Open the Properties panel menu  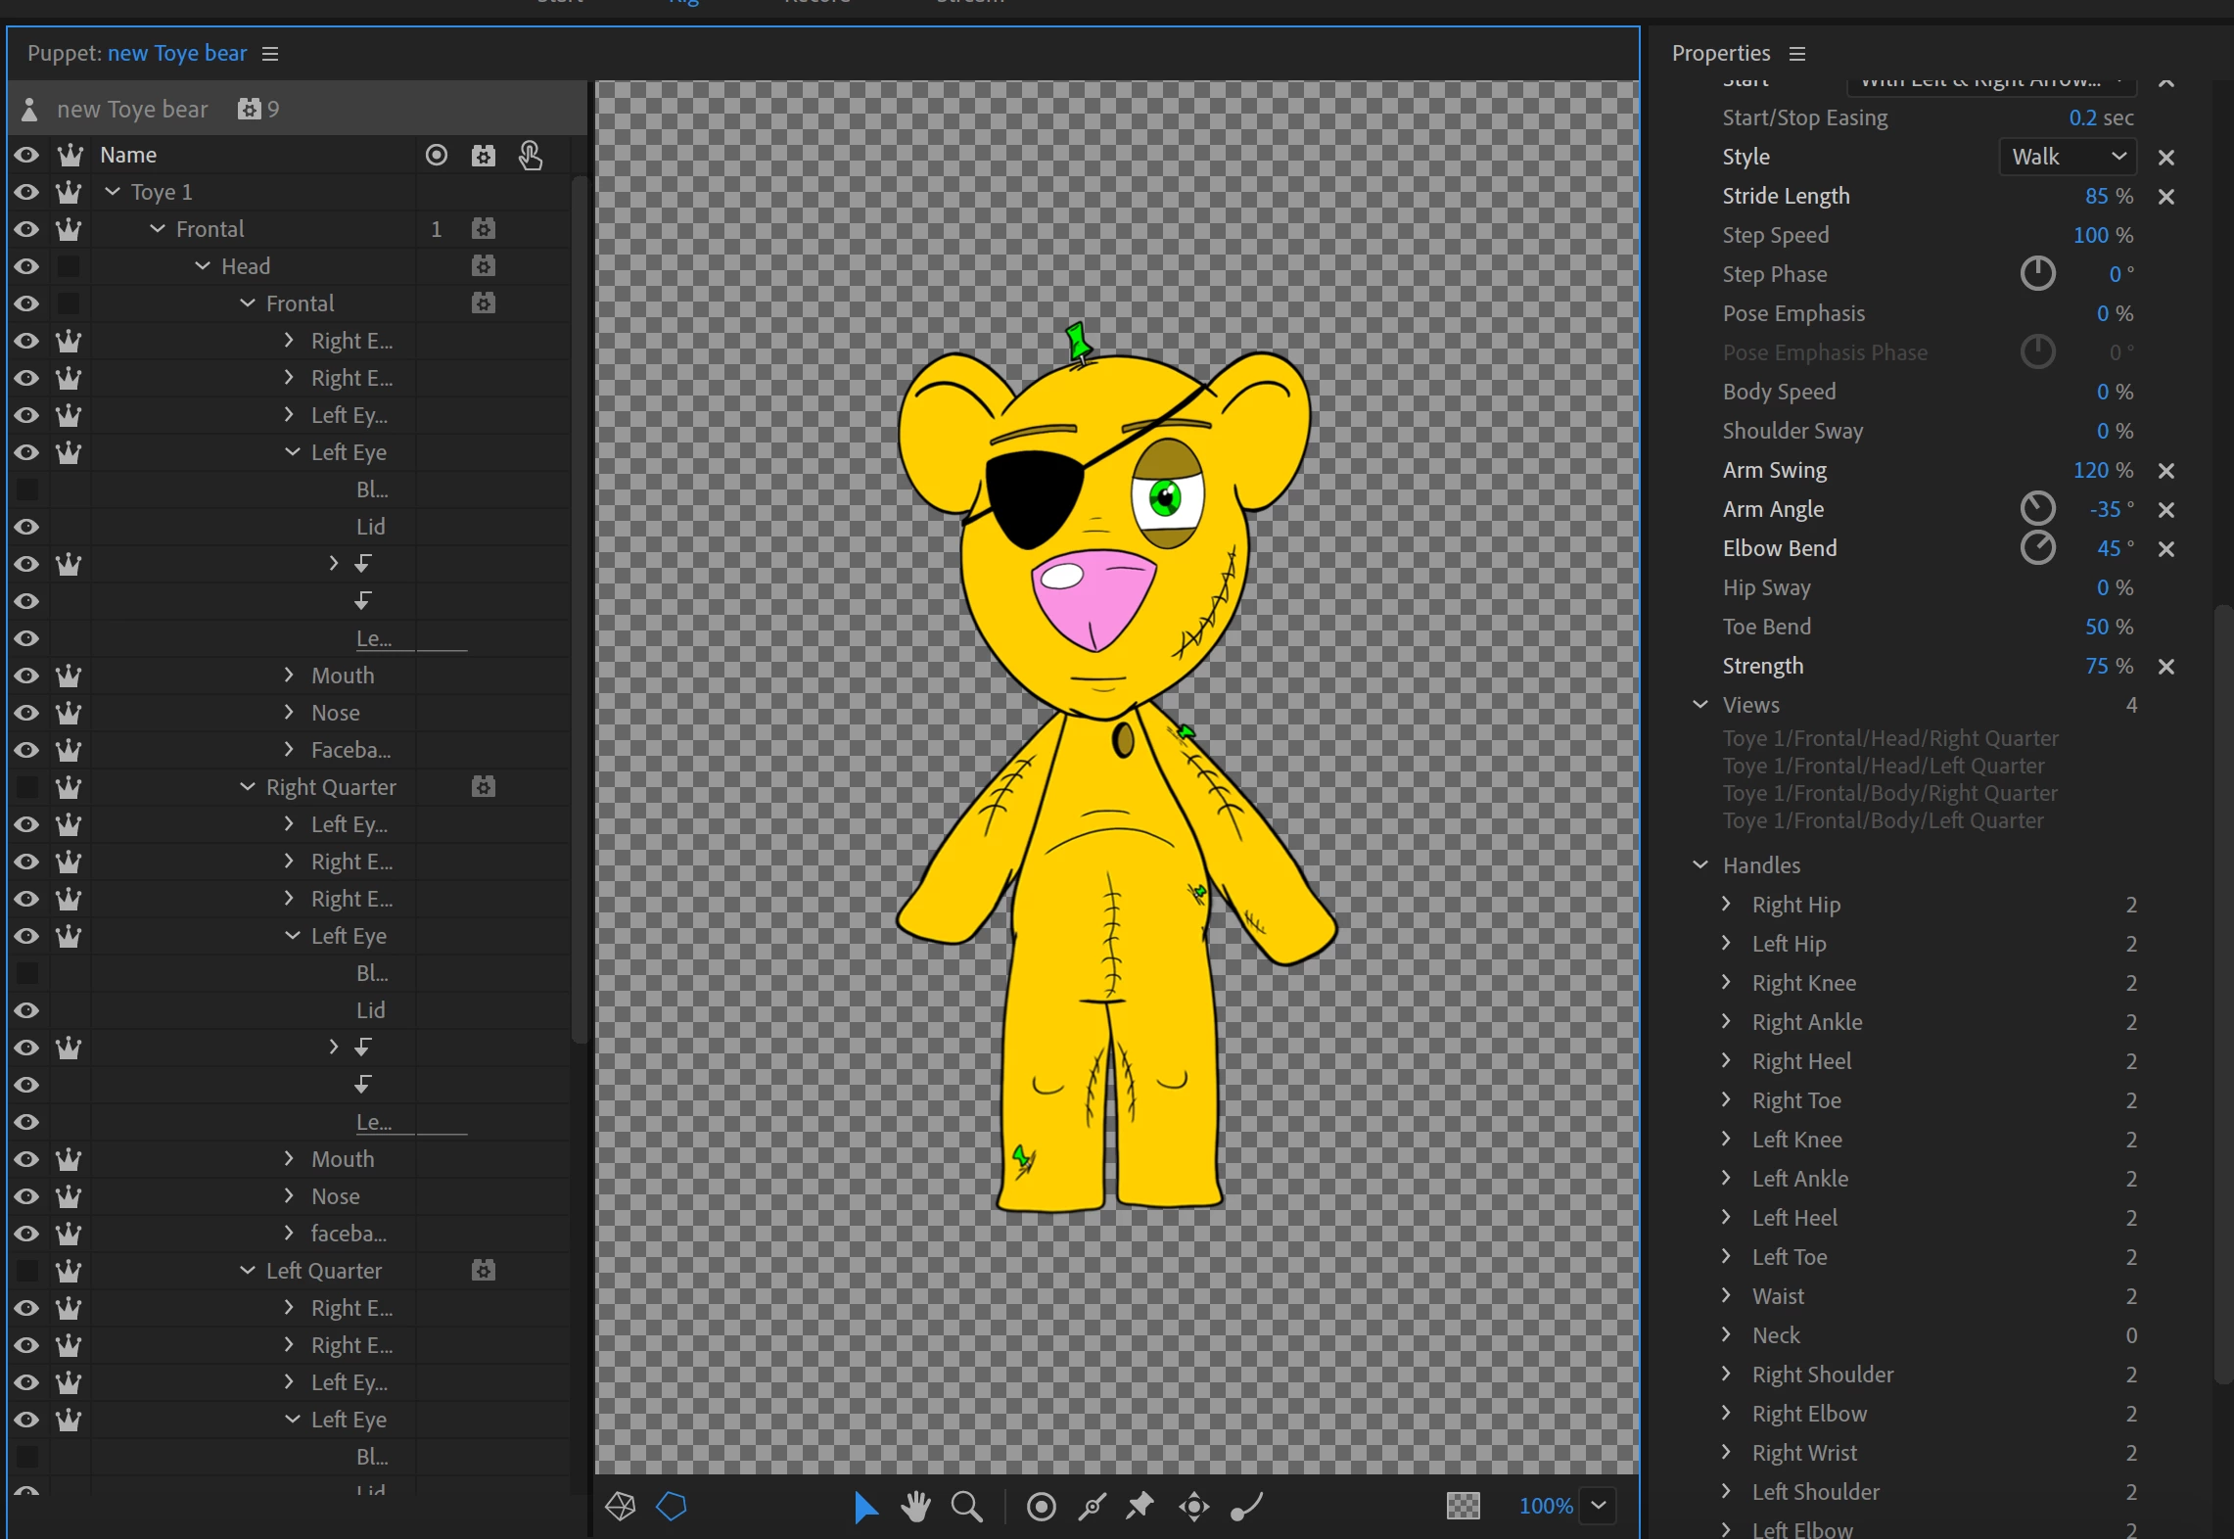[x=1796, y=54]
